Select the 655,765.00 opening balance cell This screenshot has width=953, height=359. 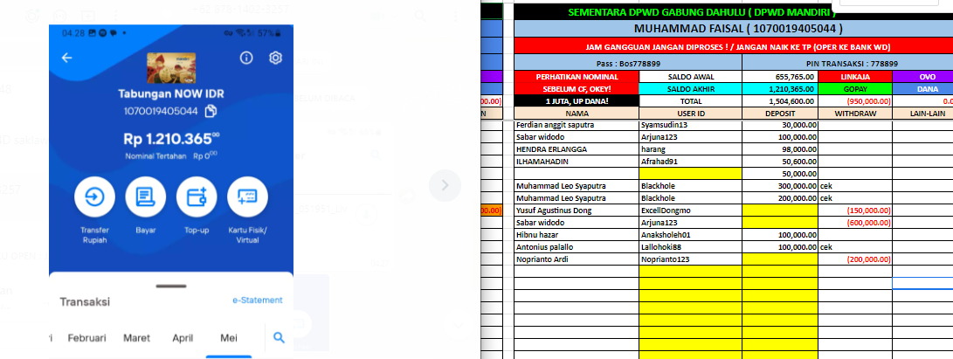(780, 77)
